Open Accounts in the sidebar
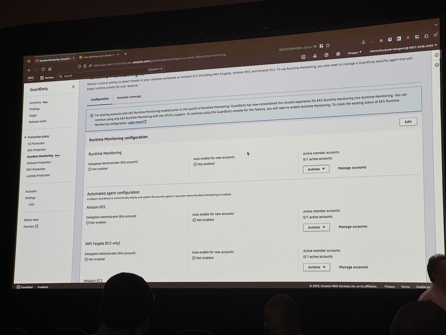446x335 pixels. point(31,191)
